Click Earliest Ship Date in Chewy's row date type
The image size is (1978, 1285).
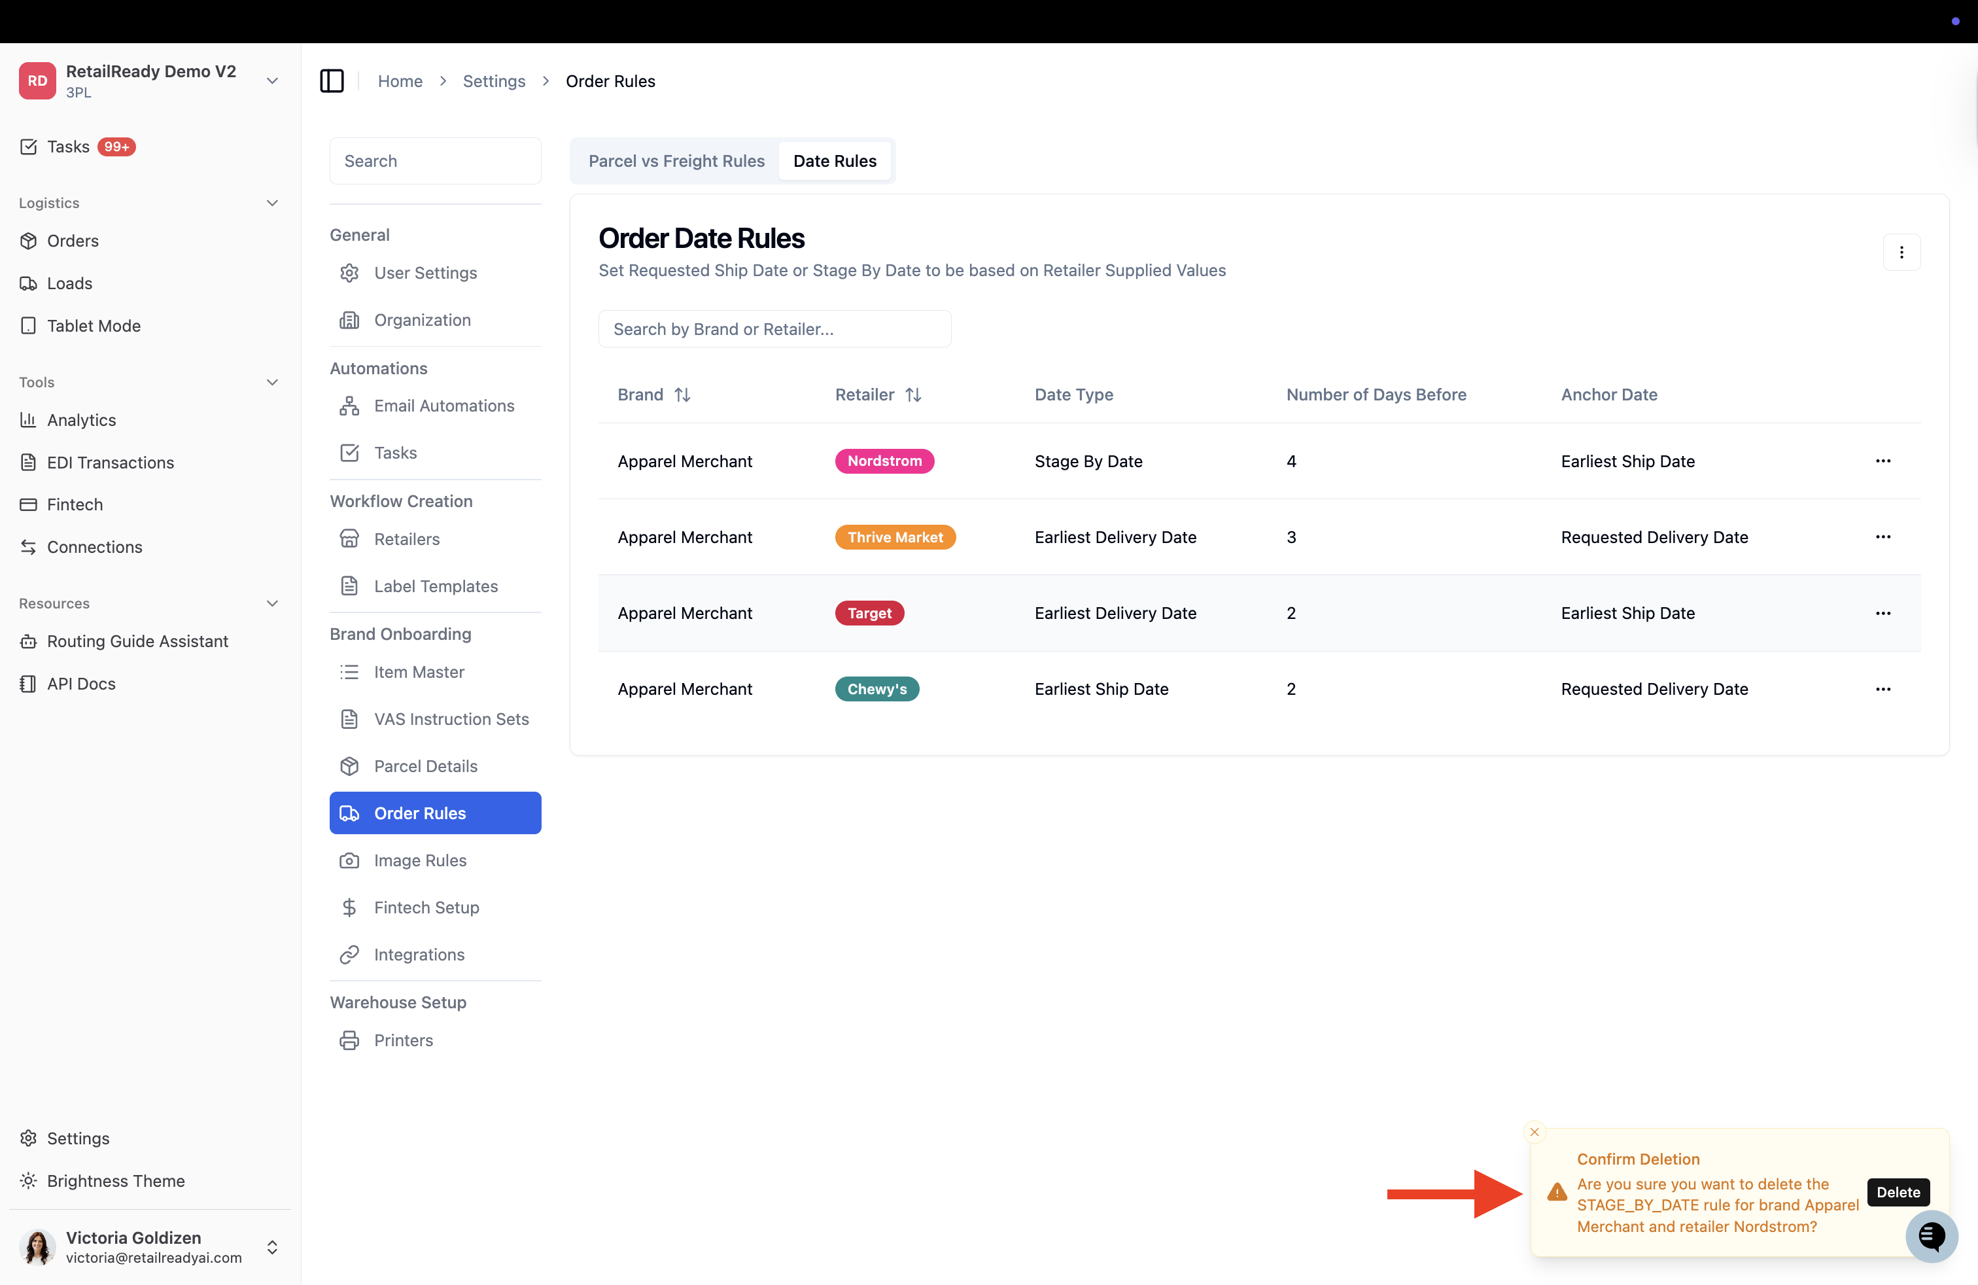click(x=1102, y=689)
